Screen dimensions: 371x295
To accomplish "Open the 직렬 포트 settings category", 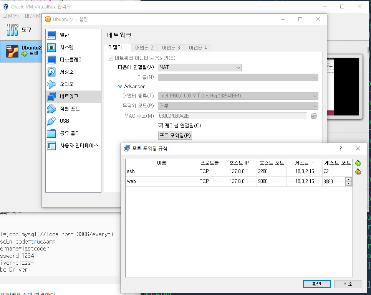I will [73, 109].
